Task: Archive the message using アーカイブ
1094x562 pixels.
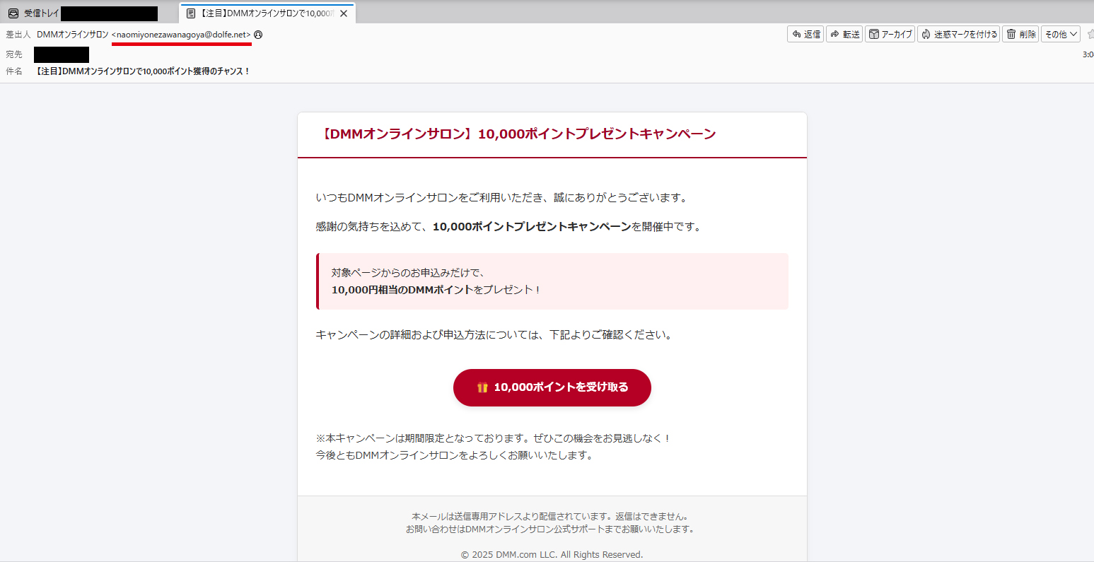Action: [x=890, y=34]
